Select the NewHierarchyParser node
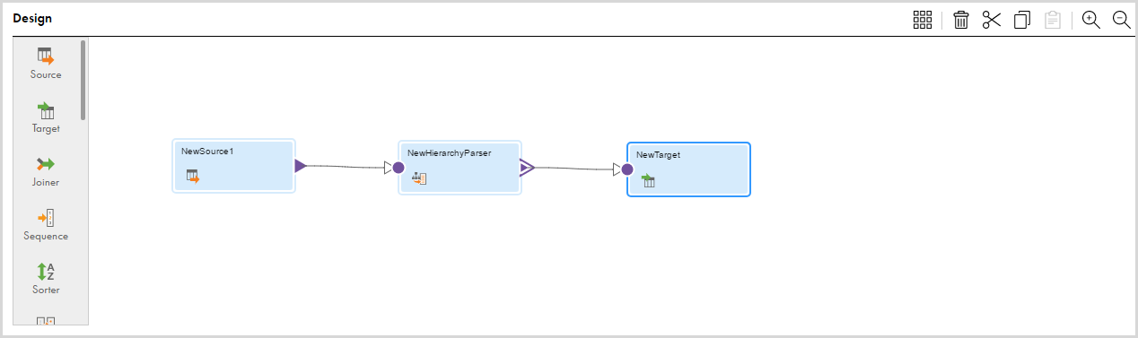Image resolution: width=1138 pixels, height=338 pixels. point(460,167)
